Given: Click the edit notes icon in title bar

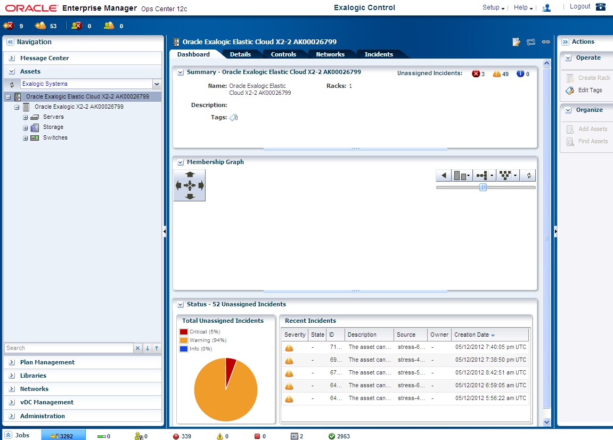Looking at the screenshot, I should 516,42.
